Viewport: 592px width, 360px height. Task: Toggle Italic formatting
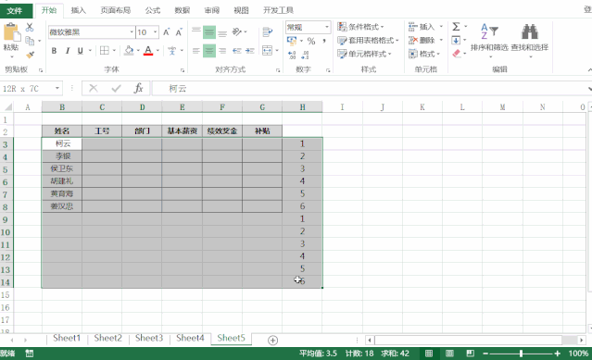pos(68,51)
